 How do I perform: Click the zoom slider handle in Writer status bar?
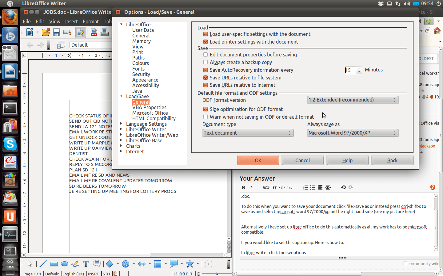click(x=217, y=274)
